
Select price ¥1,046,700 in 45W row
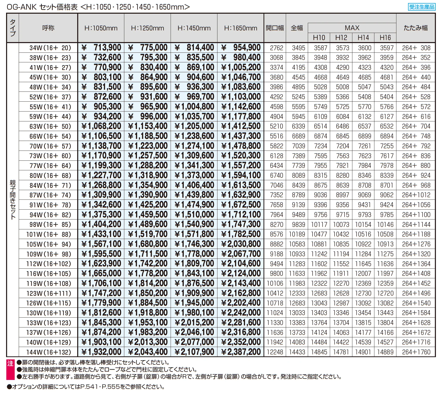pyautogui.click(x=241, y=77)
